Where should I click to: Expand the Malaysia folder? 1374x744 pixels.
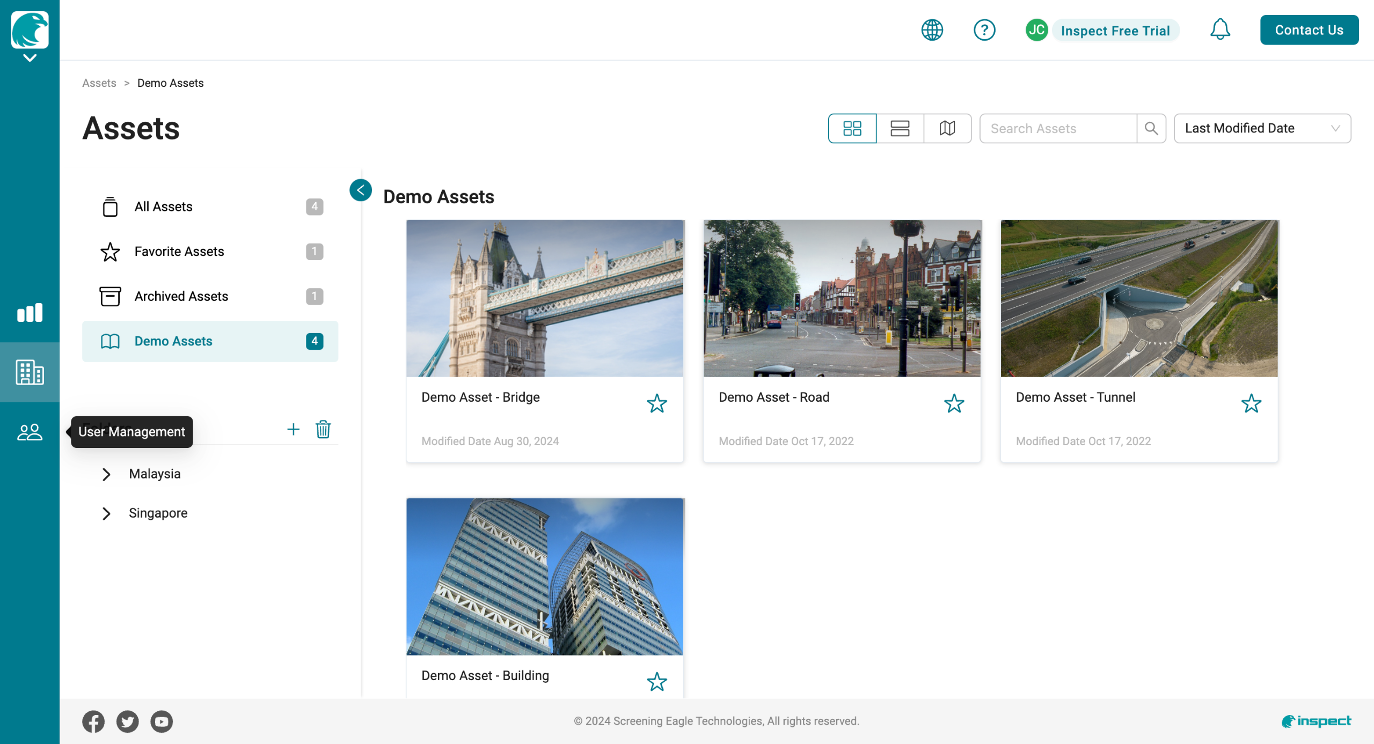[106, 474]
